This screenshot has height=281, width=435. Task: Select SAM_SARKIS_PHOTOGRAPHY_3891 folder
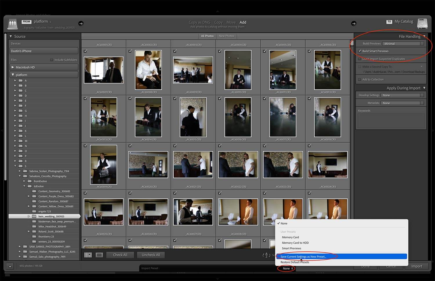[x=50, y=247]
